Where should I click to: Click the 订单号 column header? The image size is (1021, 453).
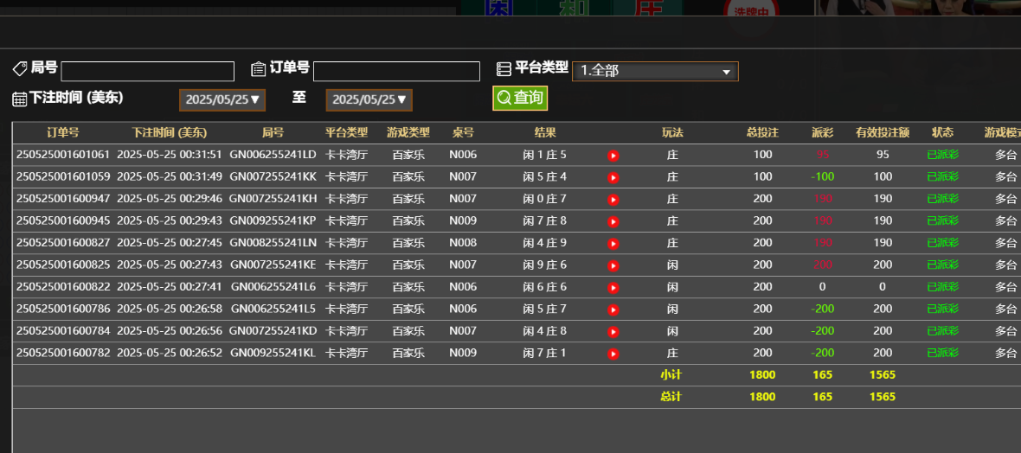(63, 133)
